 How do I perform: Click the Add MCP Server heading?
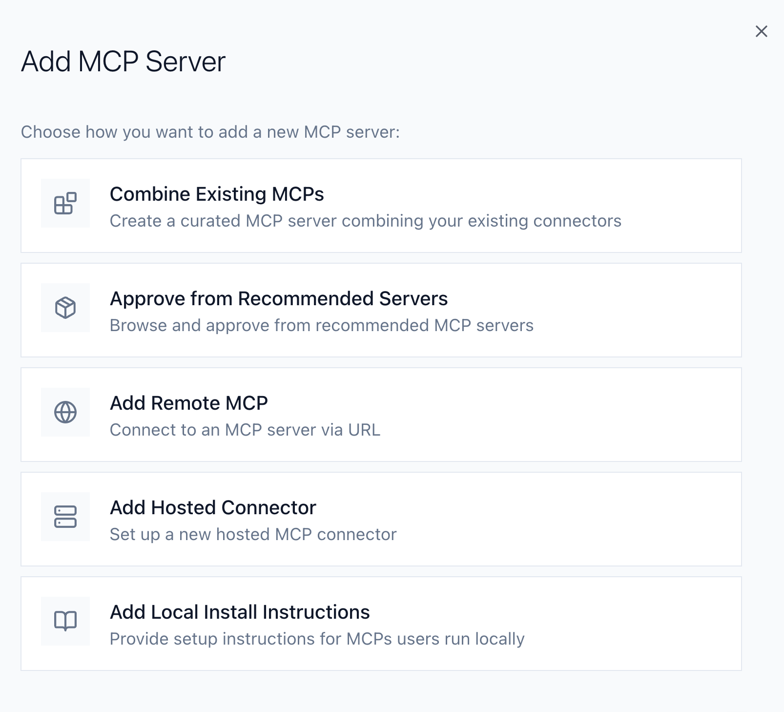(x=123, y=62)
